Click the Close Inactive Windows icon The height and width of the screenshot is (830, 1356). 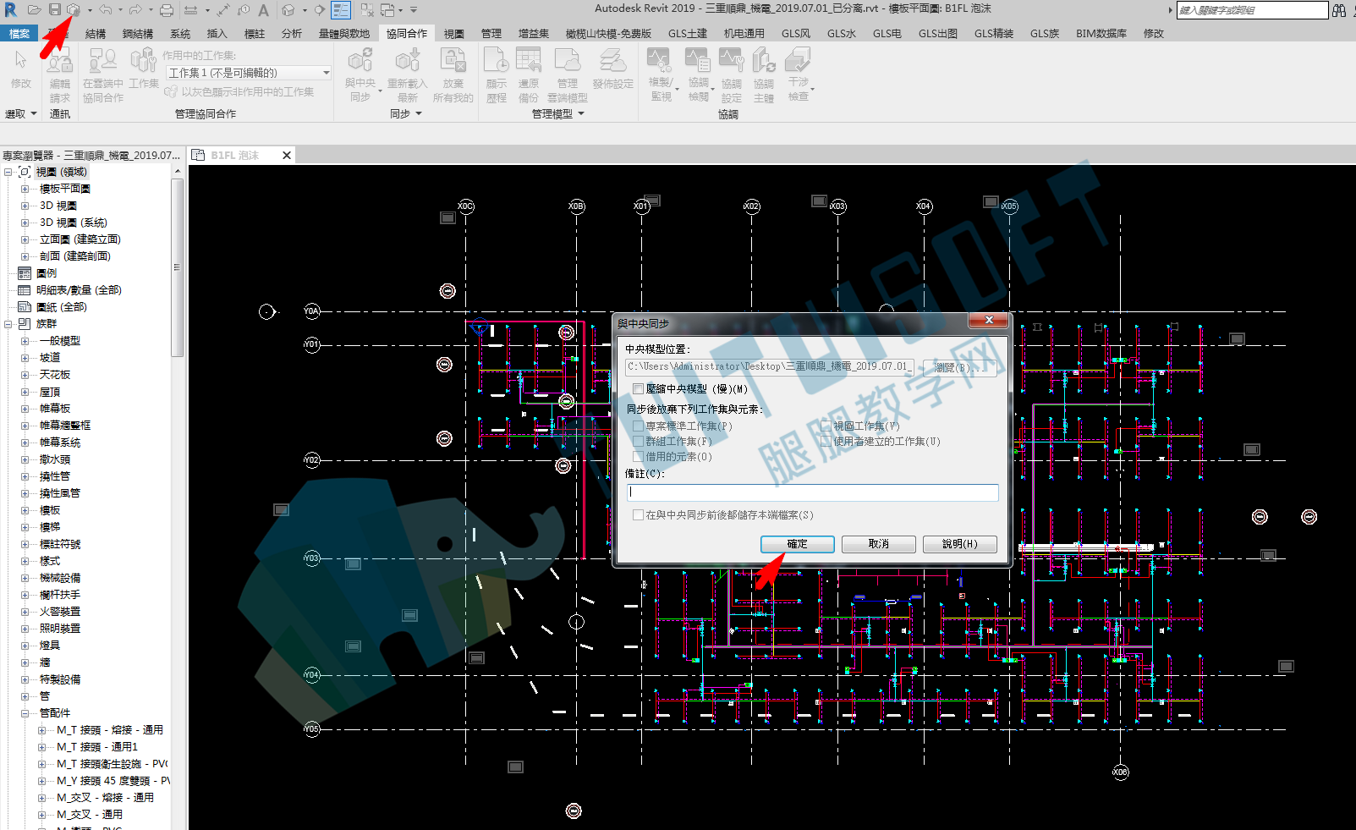click(x=367, y=10)
